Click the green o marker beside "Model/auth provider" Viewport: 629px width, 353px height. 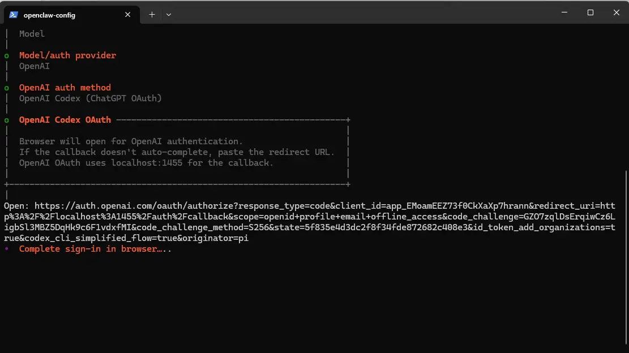coord(6,55)
